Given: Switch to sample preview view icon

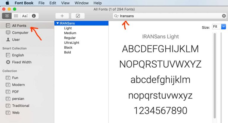Looking at the screenshot, I should pos(7,16).
